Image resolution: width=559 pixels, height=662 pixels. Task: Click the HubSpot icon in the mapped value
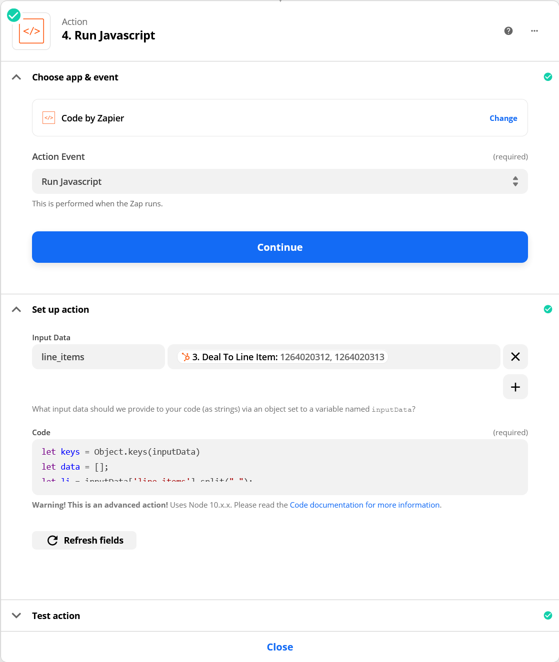tap(185, 357)
